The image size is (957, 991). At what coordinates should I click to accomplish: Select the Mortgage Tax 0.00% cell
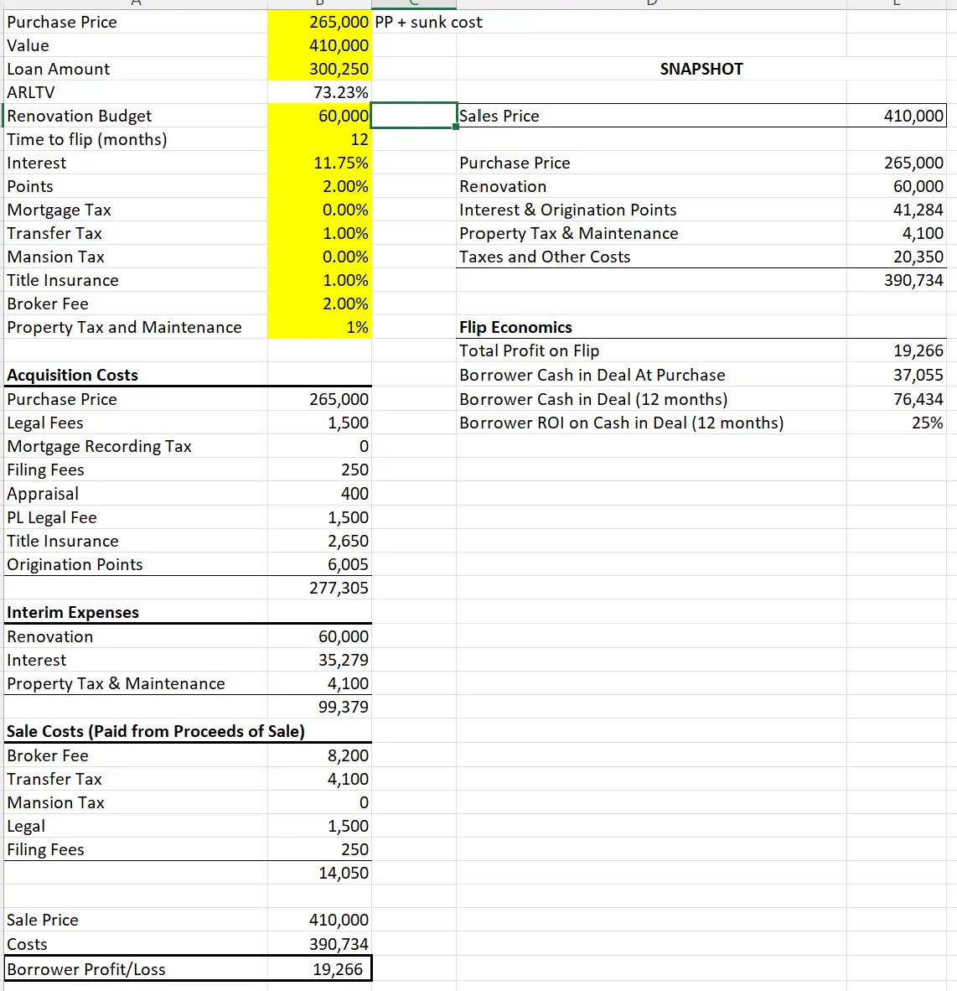coord(319,210)
